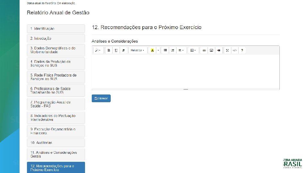Go to the 10. Auditorias section
308x173 pixels.
pos(56,143)
